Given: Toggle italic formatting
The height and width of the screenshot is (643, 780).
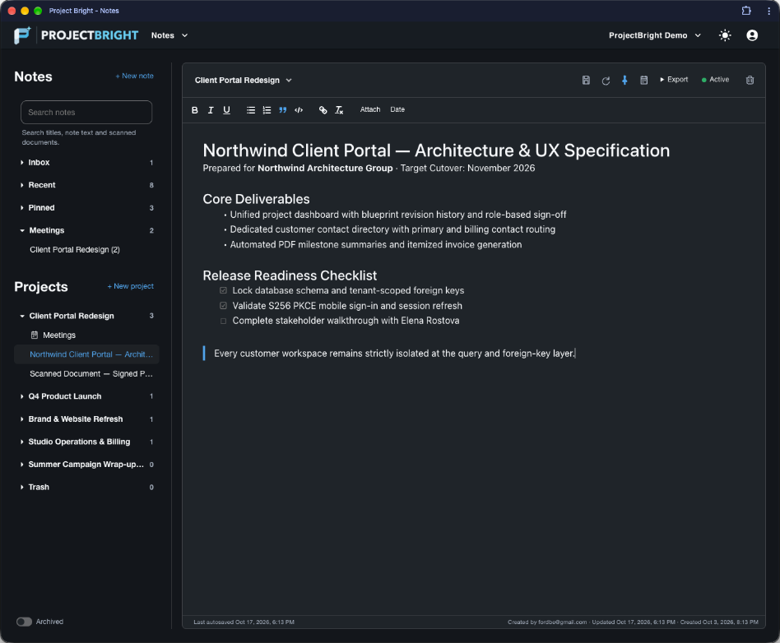Looking at the screenshot, I should [x=211, y=110].
